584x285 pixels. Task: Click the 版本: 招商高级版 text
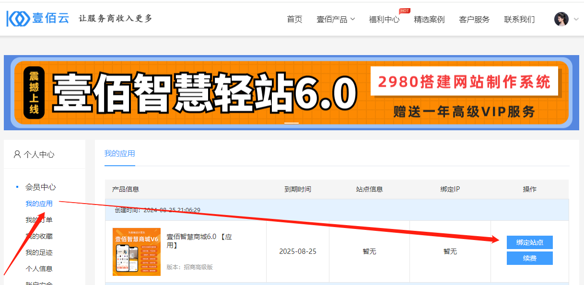click(x=189, y=267)
